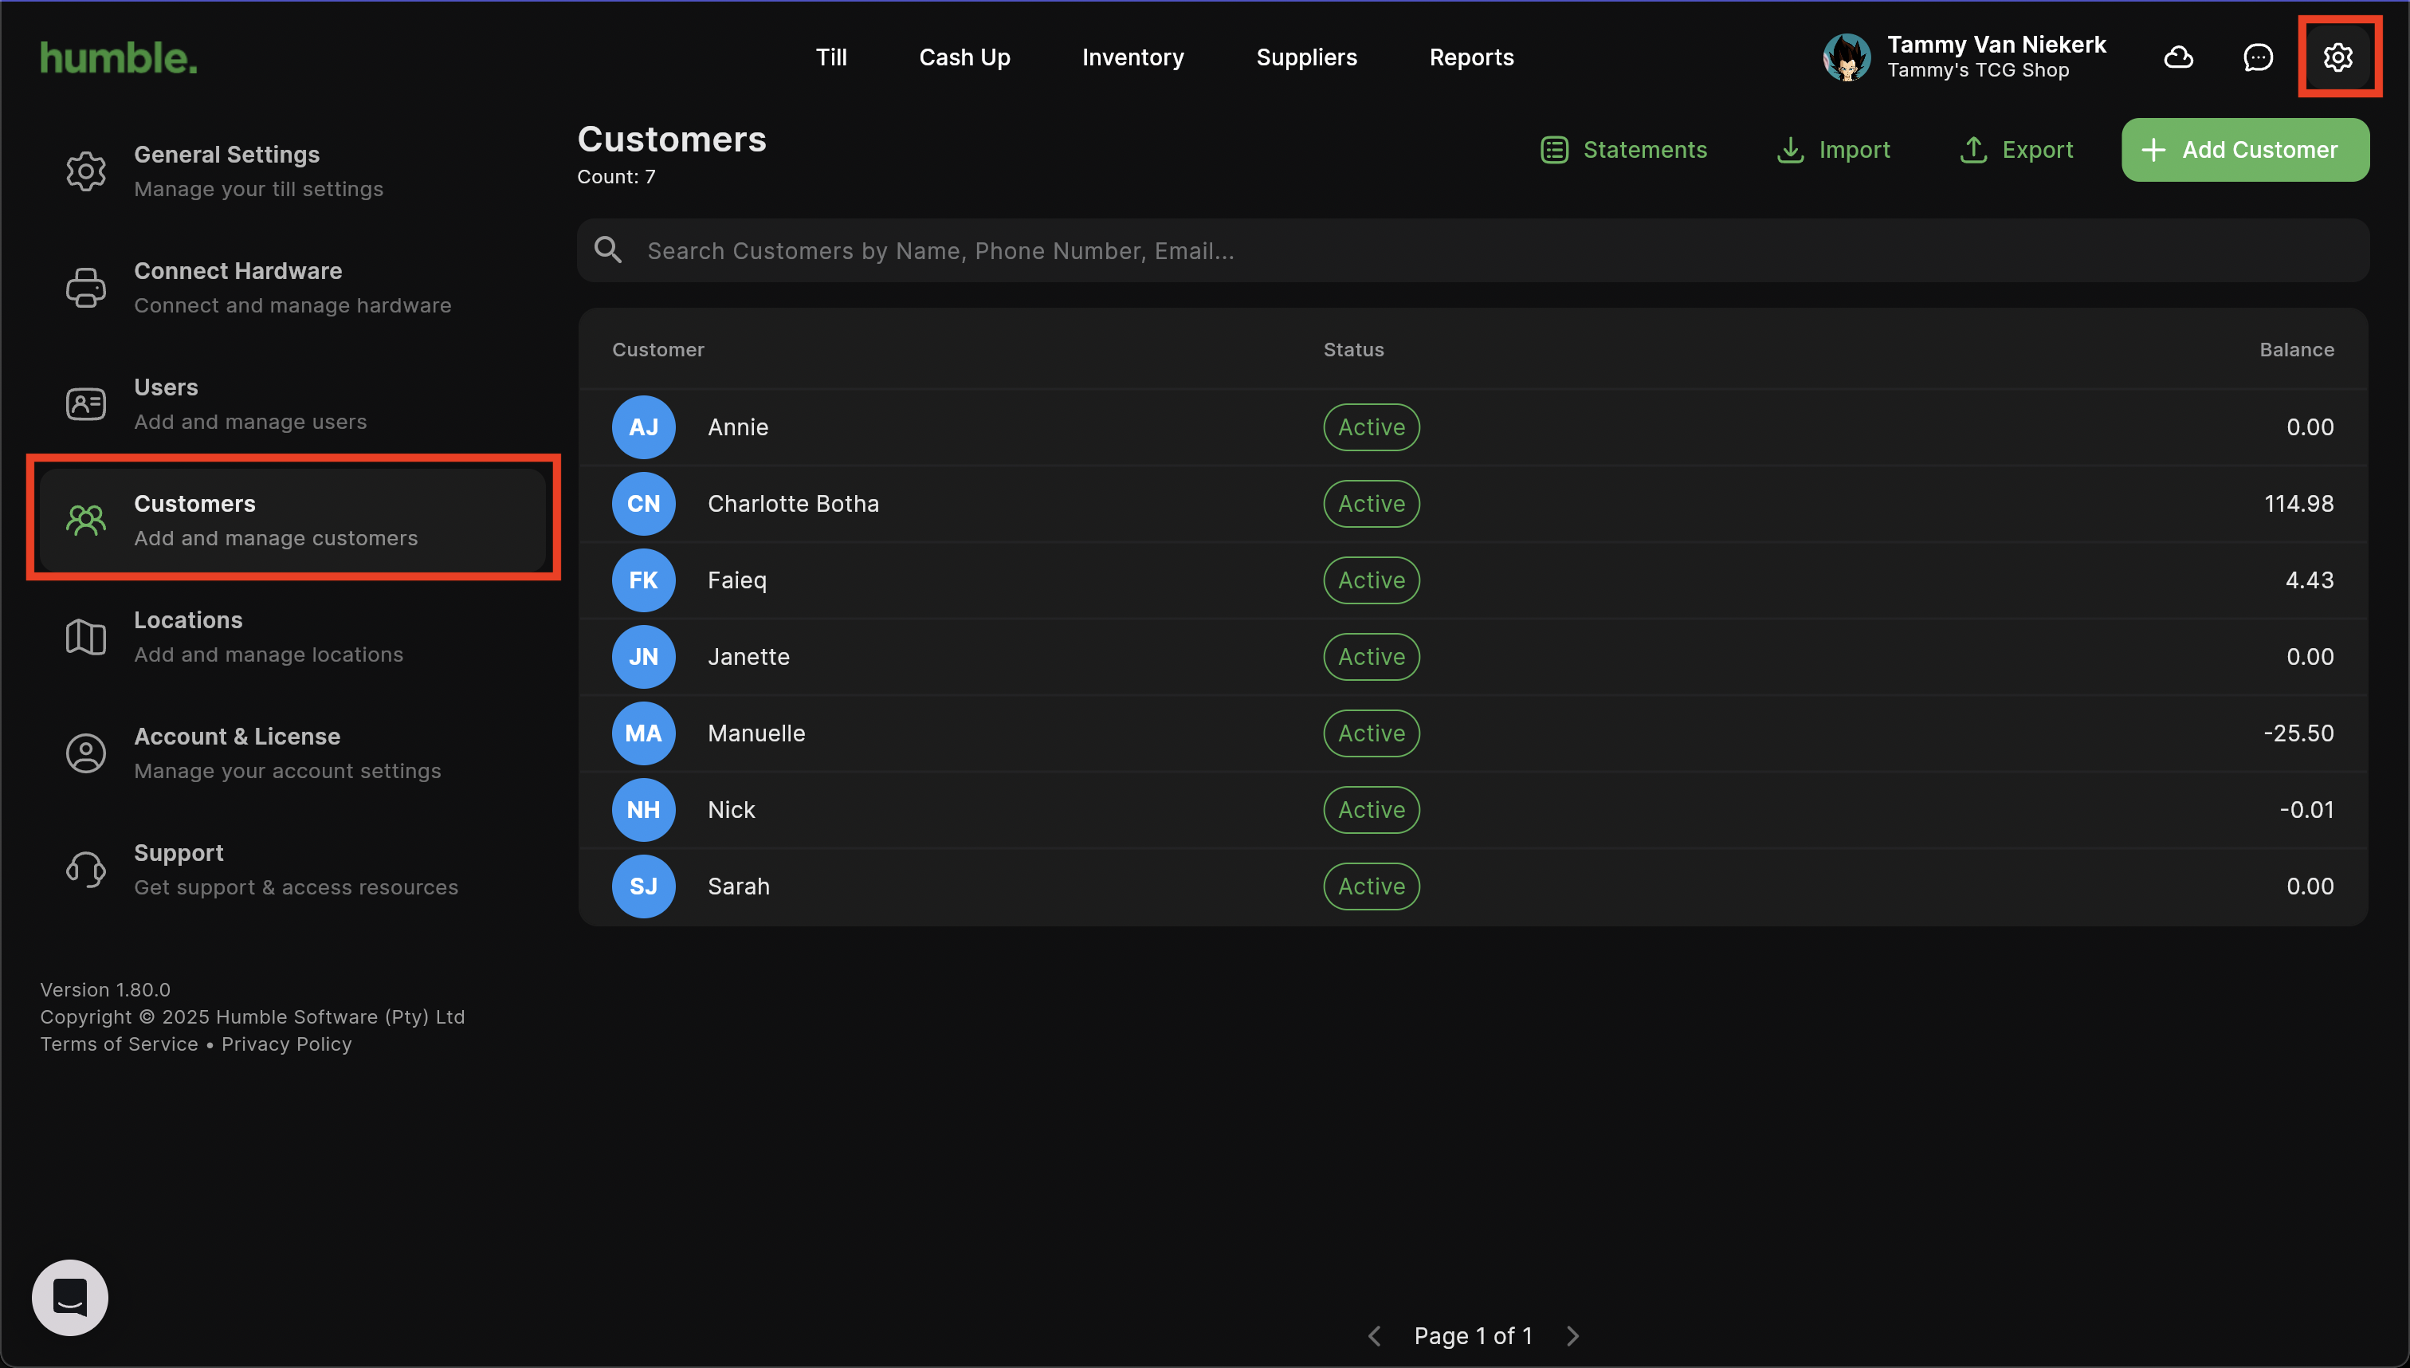Go to the previous page arrow

[1375, 1335]
